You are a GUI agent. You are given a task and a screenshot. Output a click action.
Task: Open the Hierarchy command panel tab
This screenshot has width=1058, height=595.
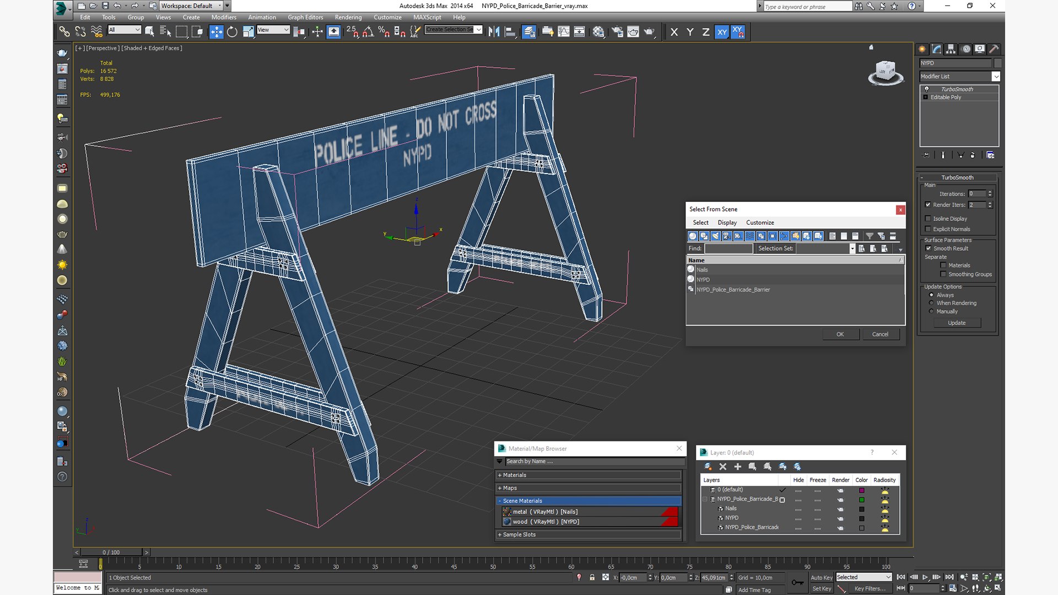951,49
